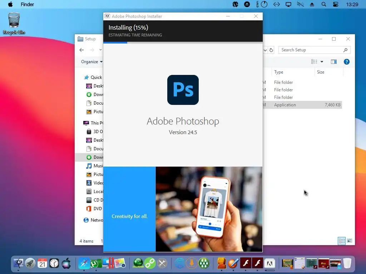The height and width of the screenshot is (274, 366).
Task: Click the Adobe icon in the installer title bar
Action: pos(107,16)
